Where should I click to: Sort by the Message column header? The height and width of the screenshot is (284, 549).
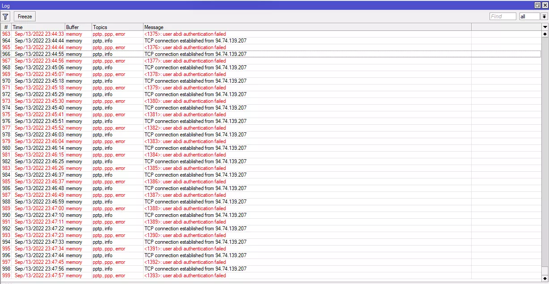coord(307,27)
